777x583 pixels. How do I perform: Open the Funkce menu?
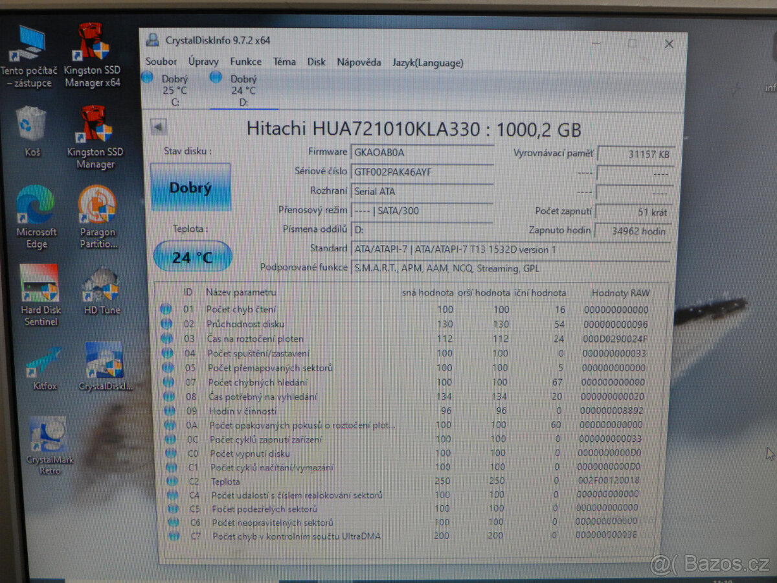(245, 62)
